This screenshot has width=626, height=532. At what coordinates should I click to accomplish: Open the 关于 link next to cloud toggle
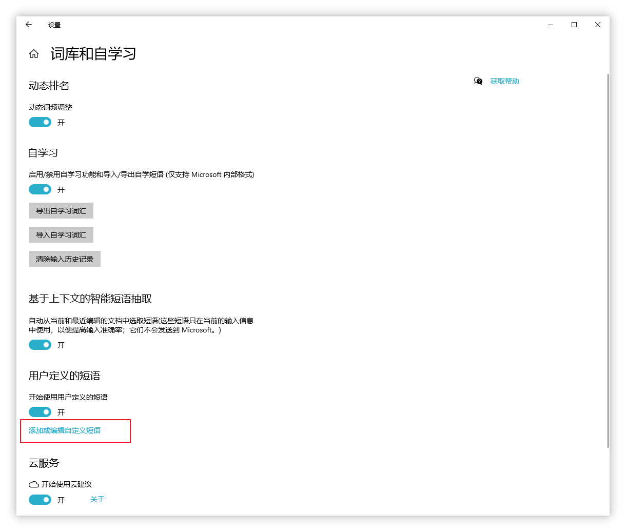97,499
